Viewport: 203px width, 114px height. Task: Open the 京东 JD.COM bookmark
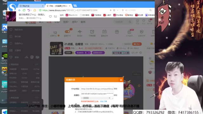pyautogui.click(x=71, y=15)
